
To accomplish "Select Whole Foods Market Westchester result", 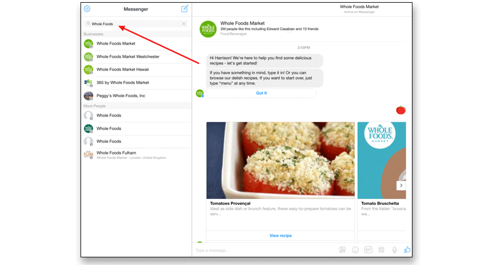I will (137, 57).
